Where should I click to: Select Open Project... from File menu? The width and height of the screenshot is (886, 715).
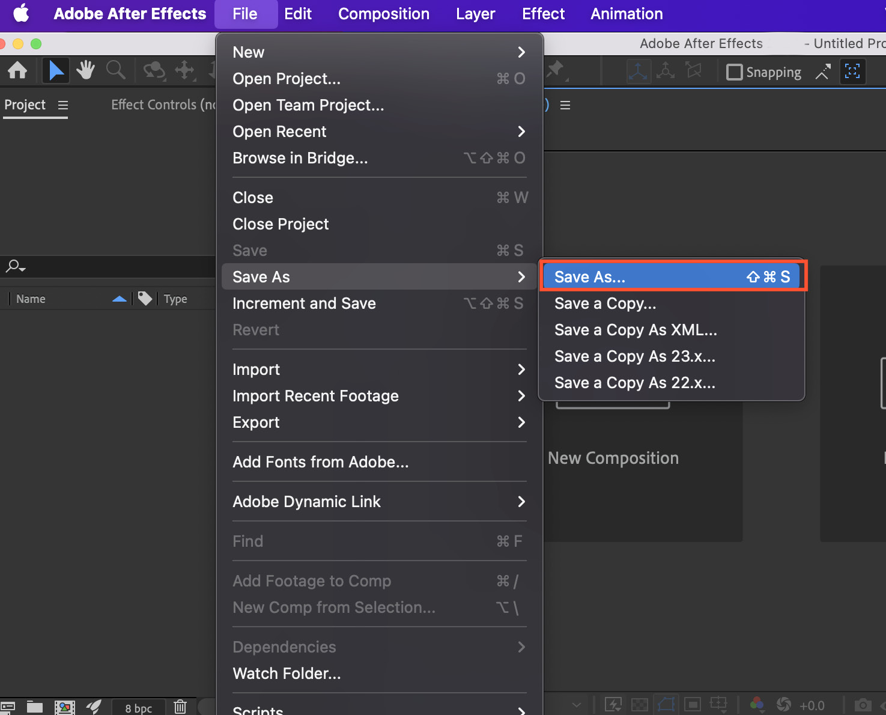pyautogui.click(x=379, y=79)
